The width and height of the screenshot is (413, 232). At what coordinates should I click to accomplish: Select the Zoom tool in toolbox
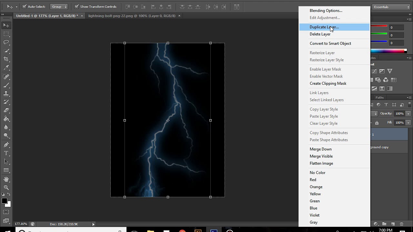[6, 188]
